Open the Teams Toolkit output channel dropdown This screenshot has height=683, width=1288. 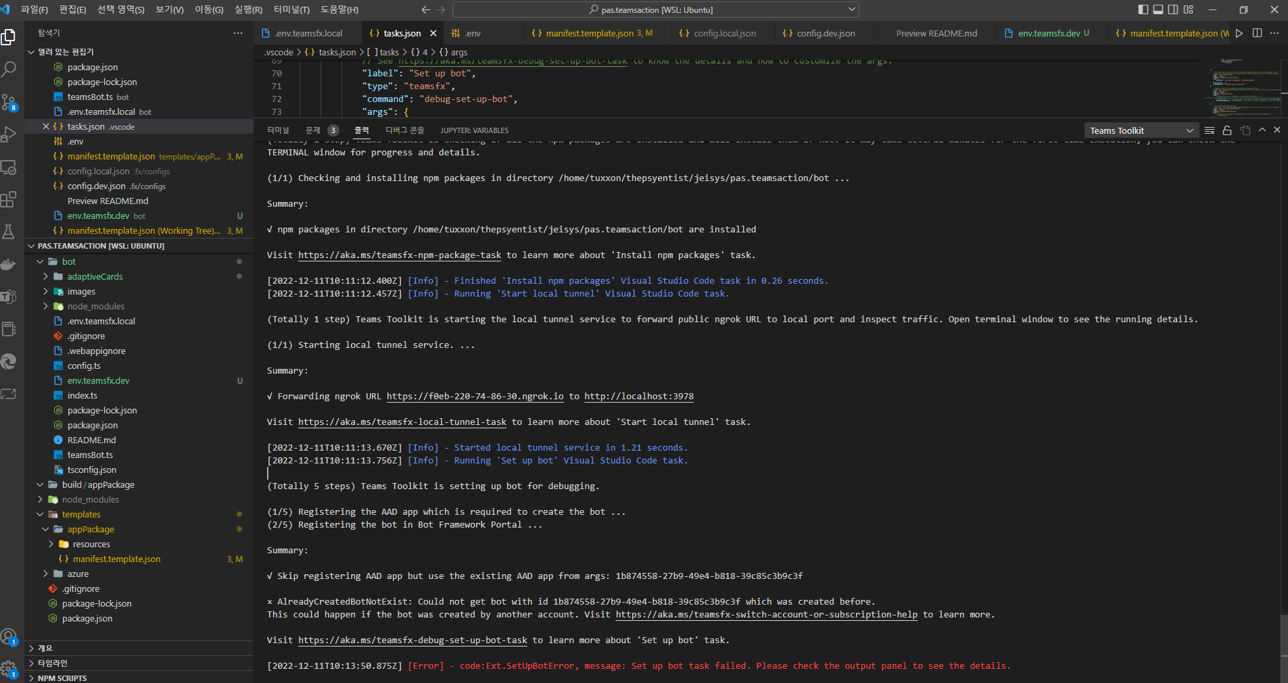1140,130
